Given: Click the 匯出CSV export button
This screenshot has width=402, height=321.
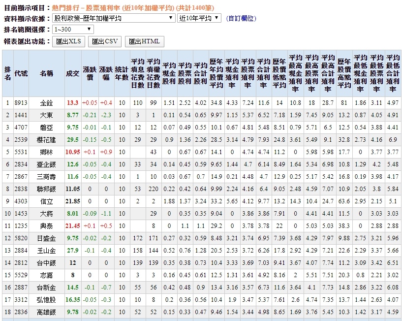Looking at the screenshot, I should click(x=105, y=41).
